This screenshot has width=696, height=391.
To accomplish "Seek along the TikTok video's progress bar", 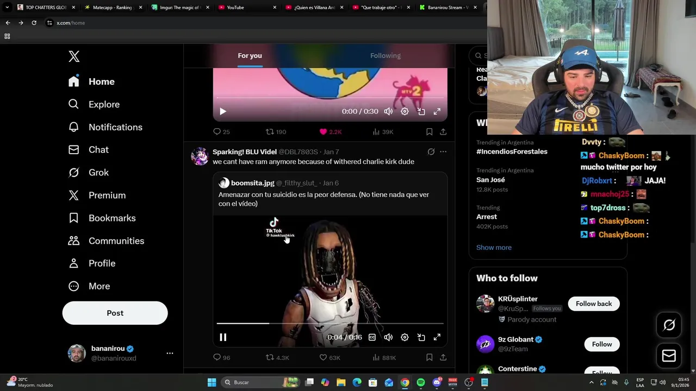I will tap(330, 324).
